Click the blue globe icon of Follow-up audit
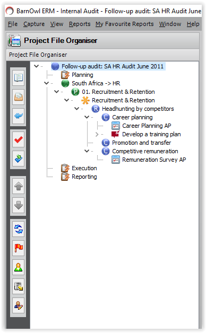Screen dimensions: 206x333 click(55, 66)
